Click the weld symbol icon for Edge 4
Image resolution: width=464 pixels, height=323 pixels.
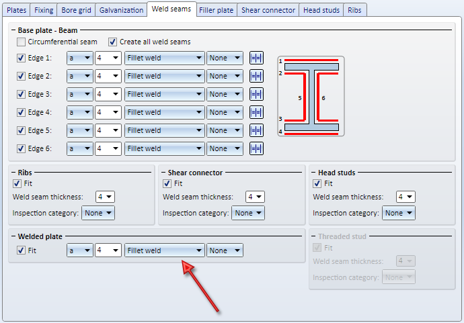coord(256,112)
